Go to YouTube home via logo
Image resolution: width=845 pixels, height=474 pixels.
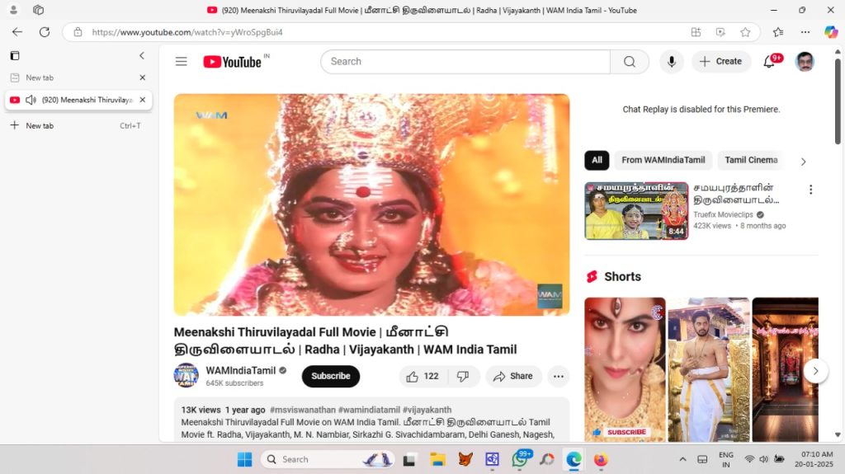pyautogui.click(x=233, y=62)
